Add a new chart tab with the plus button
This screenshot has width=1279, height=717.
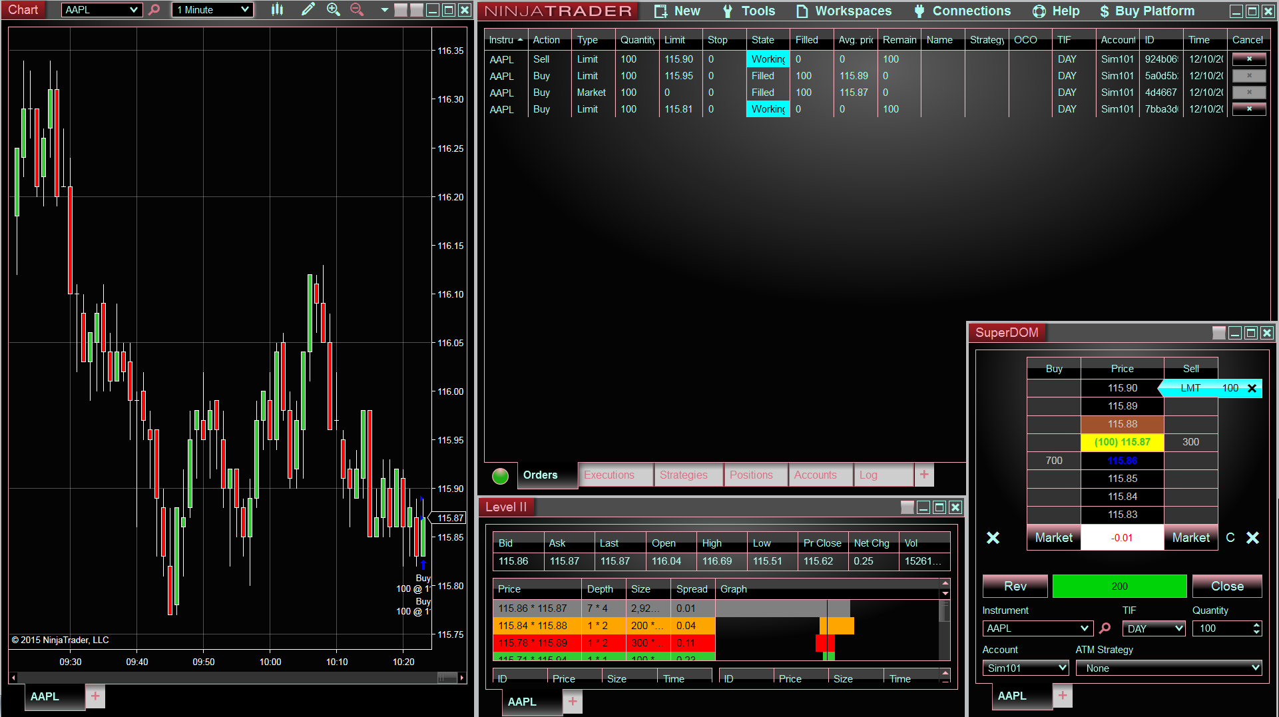pos(95,696)
